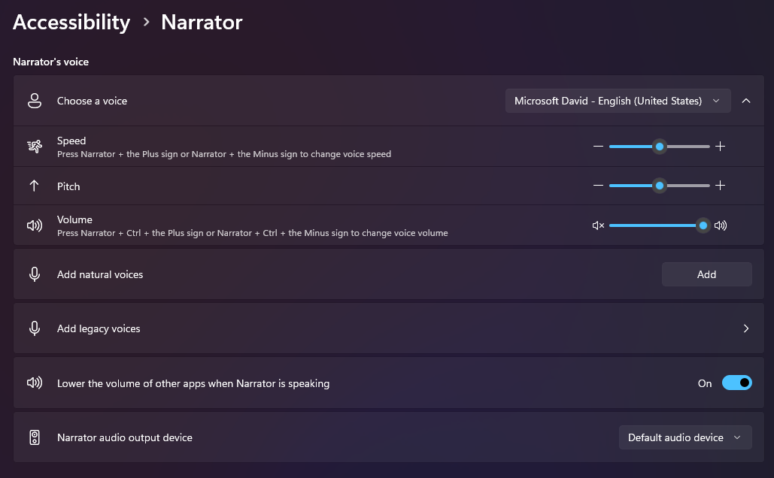Click the Pitch minus icon
The width and height of the screenshot is (774, 478).
tap(598, 186)
